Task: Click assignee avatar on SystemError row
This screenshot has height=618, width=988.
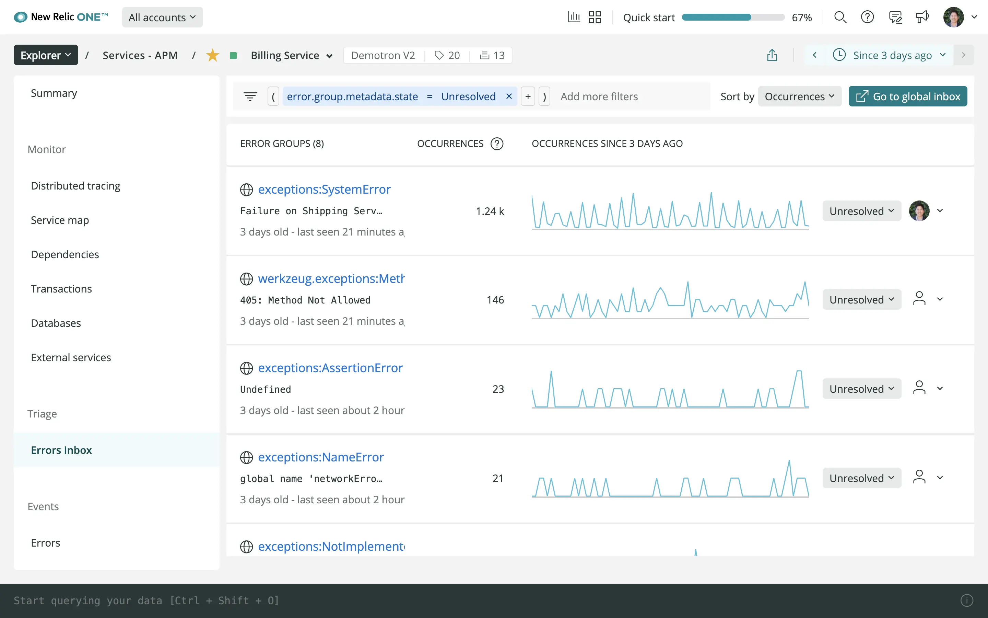Action: click(x=919, y=211)
